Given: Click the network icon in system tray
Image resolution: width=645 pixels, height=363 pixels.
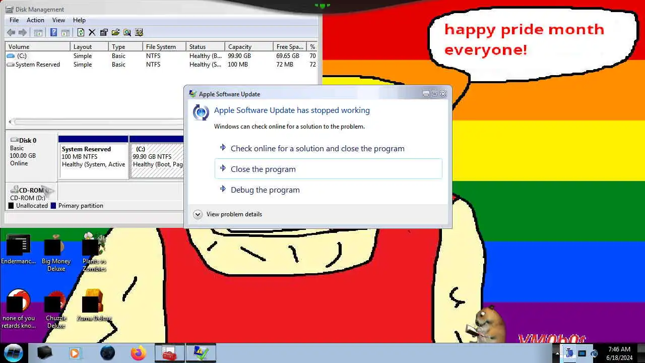Looking at the screenshot, I should 582,353.
